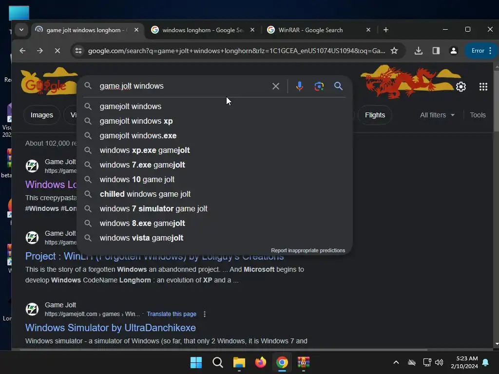Expand tab search dropdown arrow
The width and height of the screenshot is (499, 374).
tap(21, 30)
